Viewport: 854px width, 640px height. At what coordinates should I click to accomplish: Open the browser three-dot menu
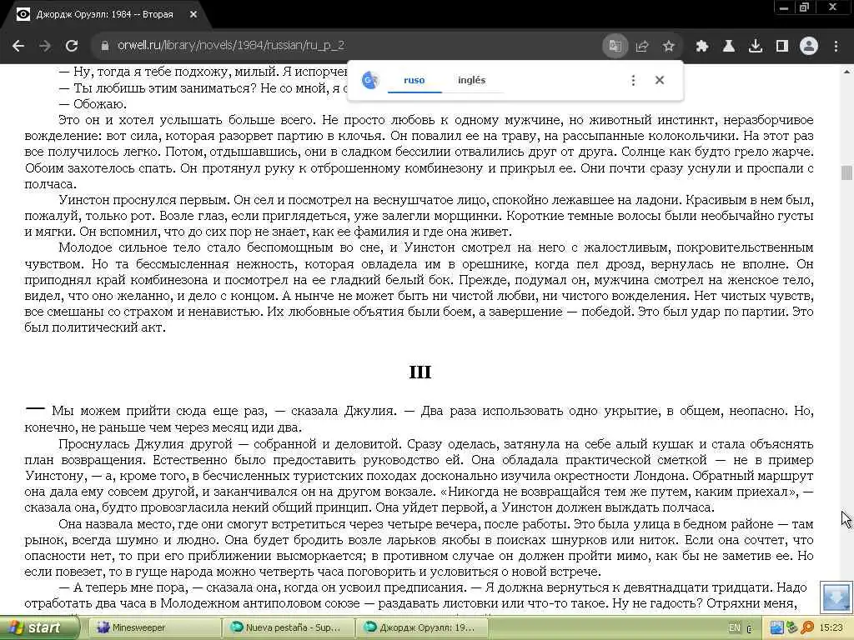[836, 47]
